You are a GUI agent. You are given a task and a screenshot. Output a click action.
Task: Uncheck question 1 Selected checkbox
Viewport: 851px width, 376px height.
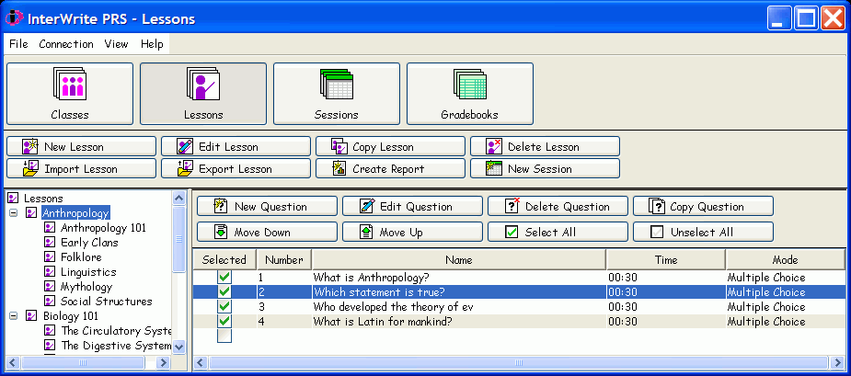coord(224,278)
